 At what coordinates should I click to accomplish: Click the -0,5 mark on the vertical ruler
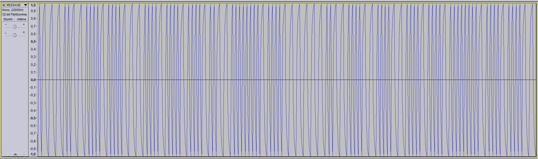33,118
